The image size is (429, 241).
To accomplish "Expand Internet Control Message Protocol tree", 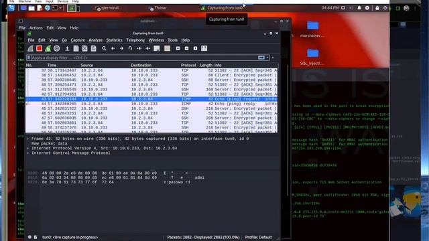I will [x=28, y=153].
